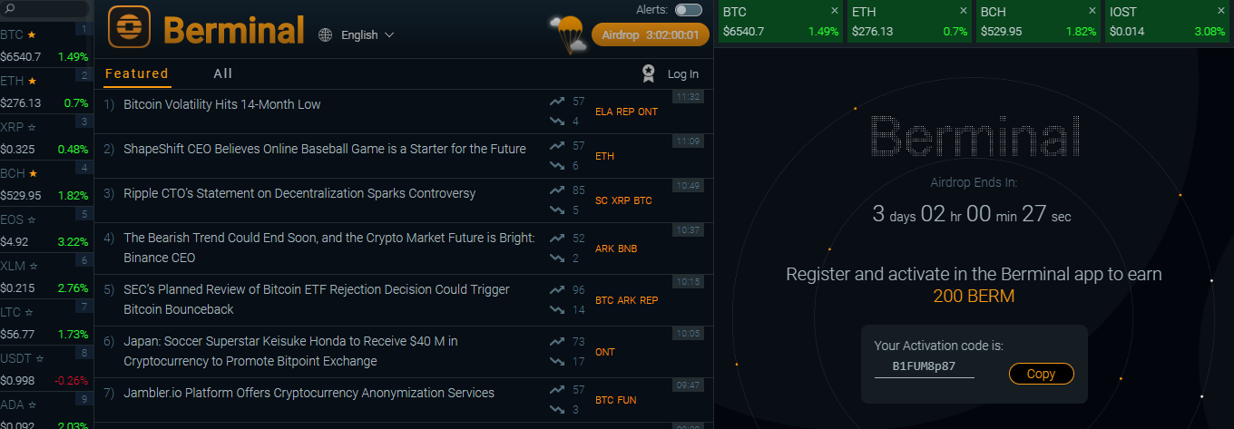The width and height of the screenshot is (1234, 429).
Task: Click the badge icon beside Log In
Action: 649,73
